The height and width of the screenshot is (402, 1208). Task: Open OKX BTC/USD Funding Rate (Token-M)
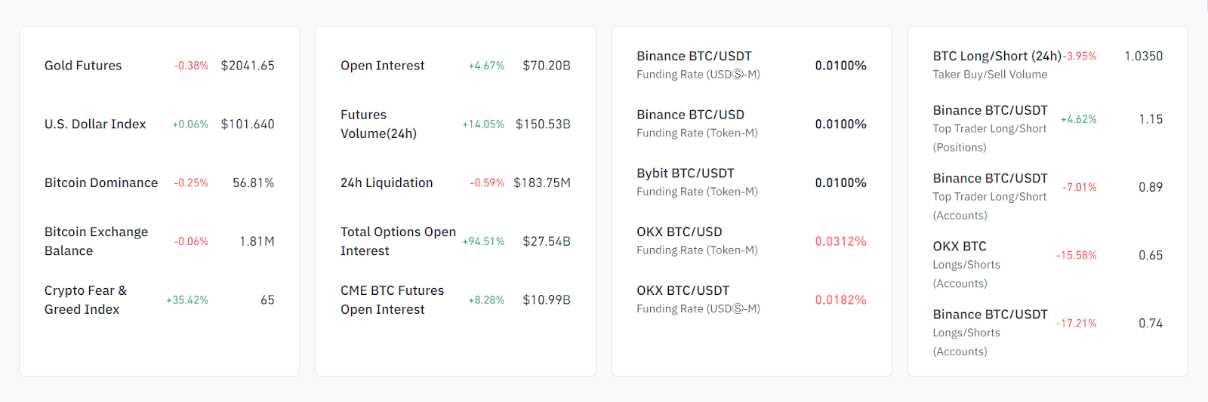[696, 241]
